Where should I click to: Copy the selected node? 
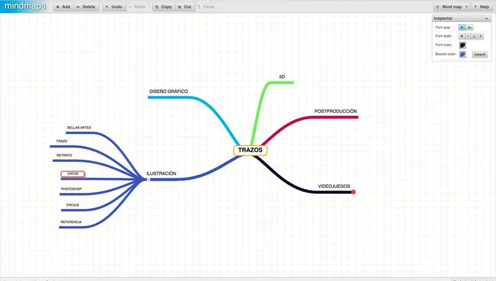(163, 7)
